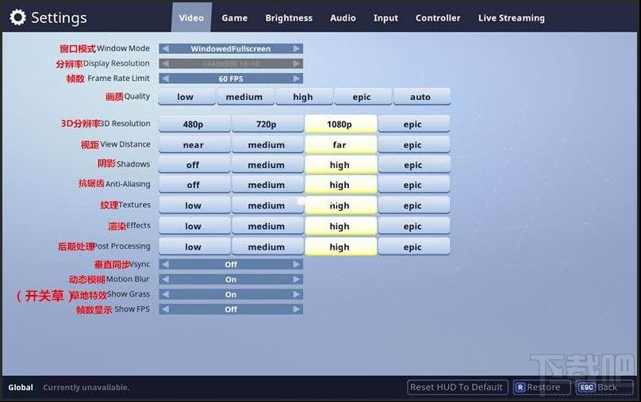Click the Settings gear icon

[x=17, y=17]
